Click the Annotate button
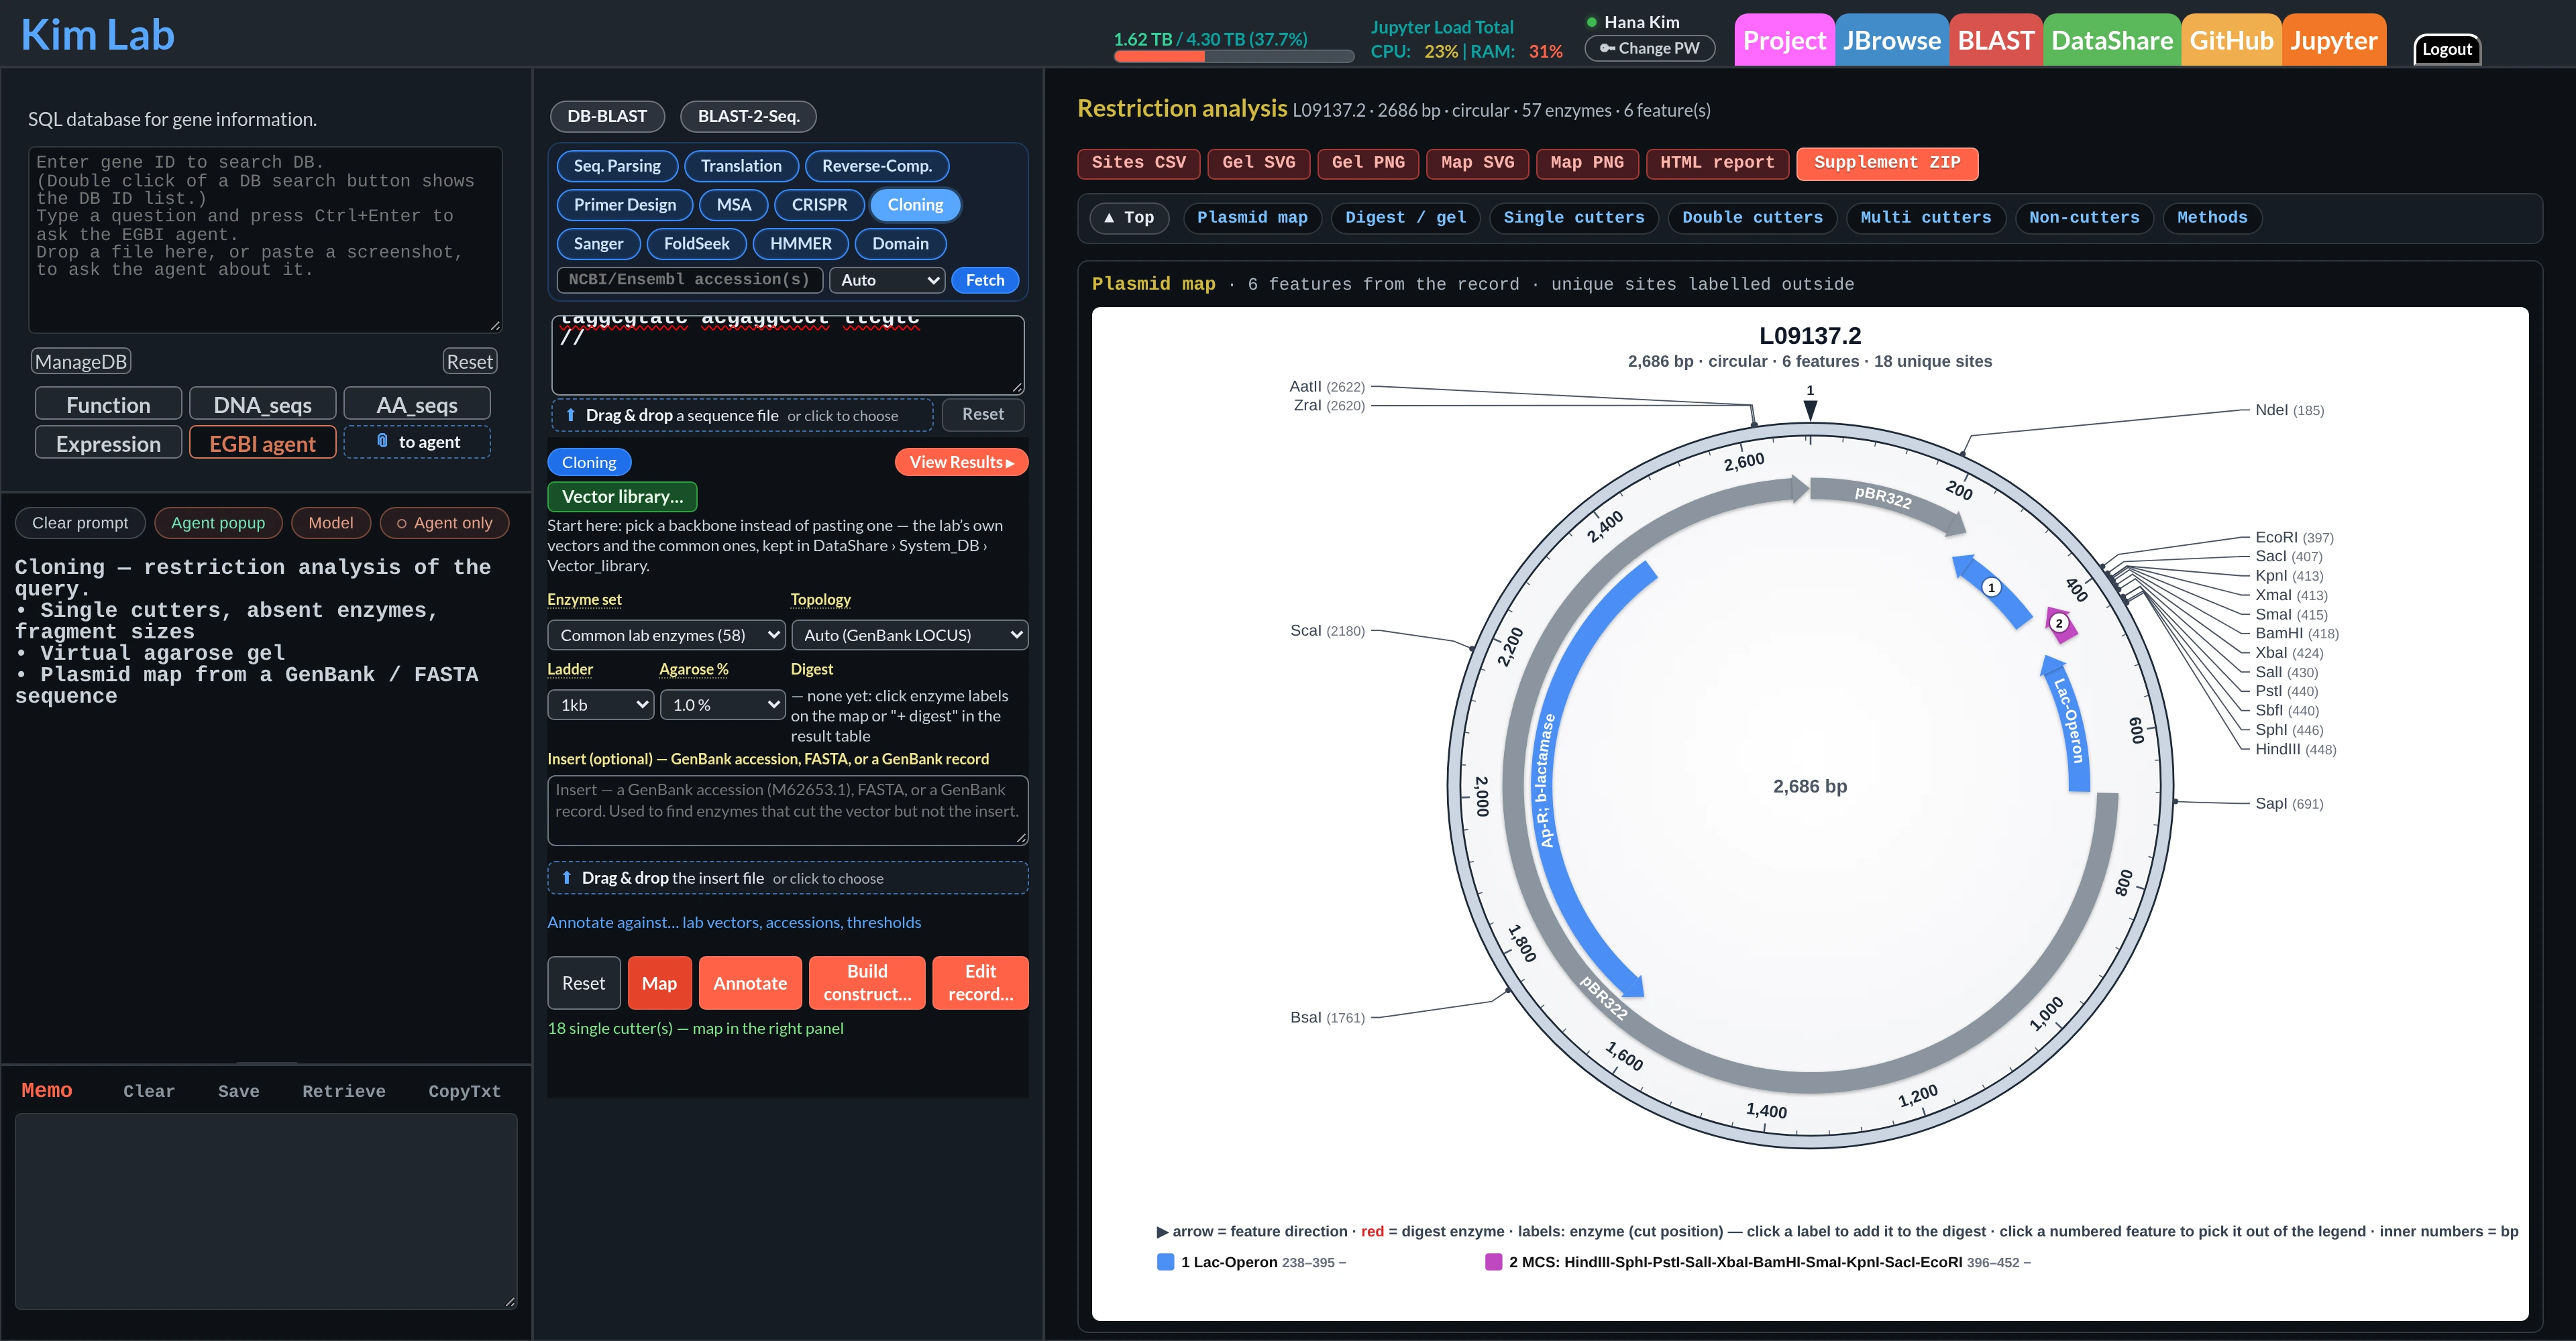Screen dimensions: 2576x1341 coord(750,983)
